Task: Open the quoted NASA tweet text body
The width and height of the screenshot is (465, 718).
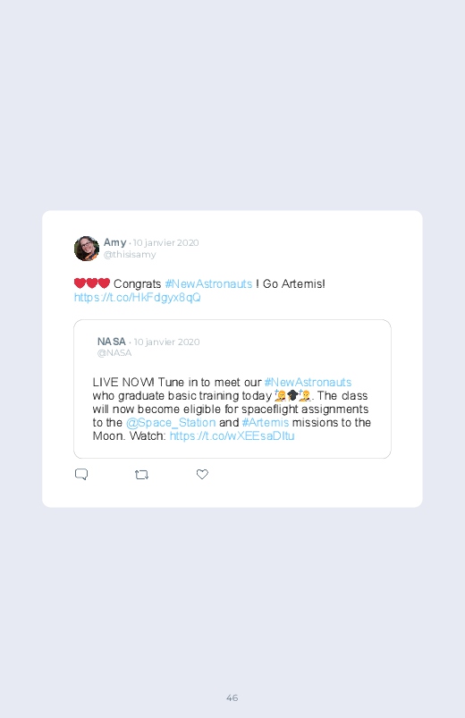Action: 232,409
